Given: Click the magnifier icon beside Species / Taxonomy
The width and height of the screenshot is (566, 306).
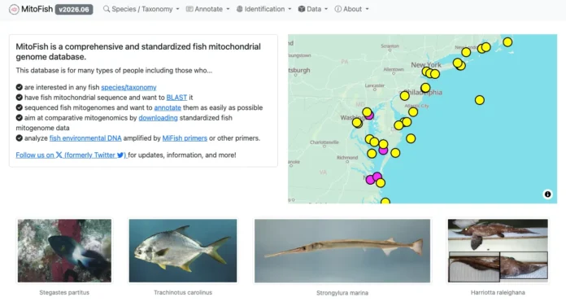Looking at the screenshot, I should [106, 9].
